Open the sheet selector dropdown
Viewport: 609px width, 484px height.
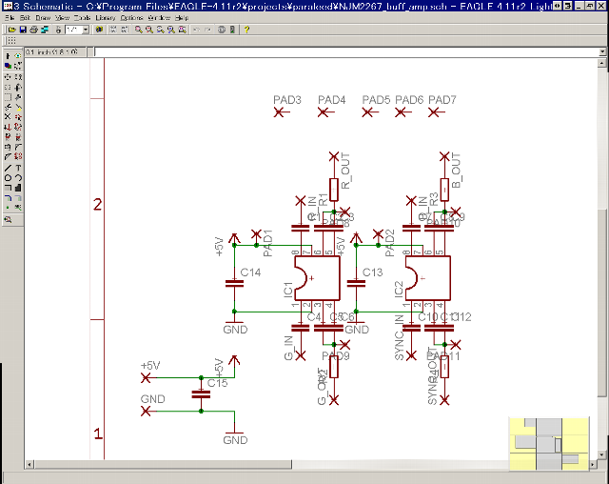pos(86,30)
